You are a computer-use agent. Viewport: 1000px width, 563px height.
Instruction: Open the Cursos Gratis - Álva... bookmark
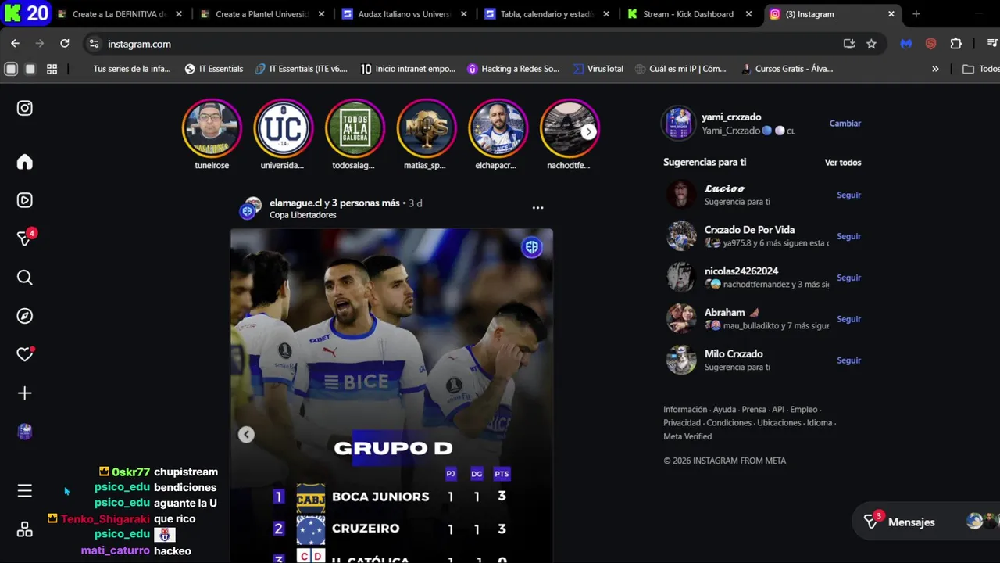[786, 69]
